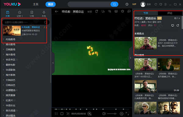
Task: Click the circular check icon beside the rating
Action: coord(178,25)
